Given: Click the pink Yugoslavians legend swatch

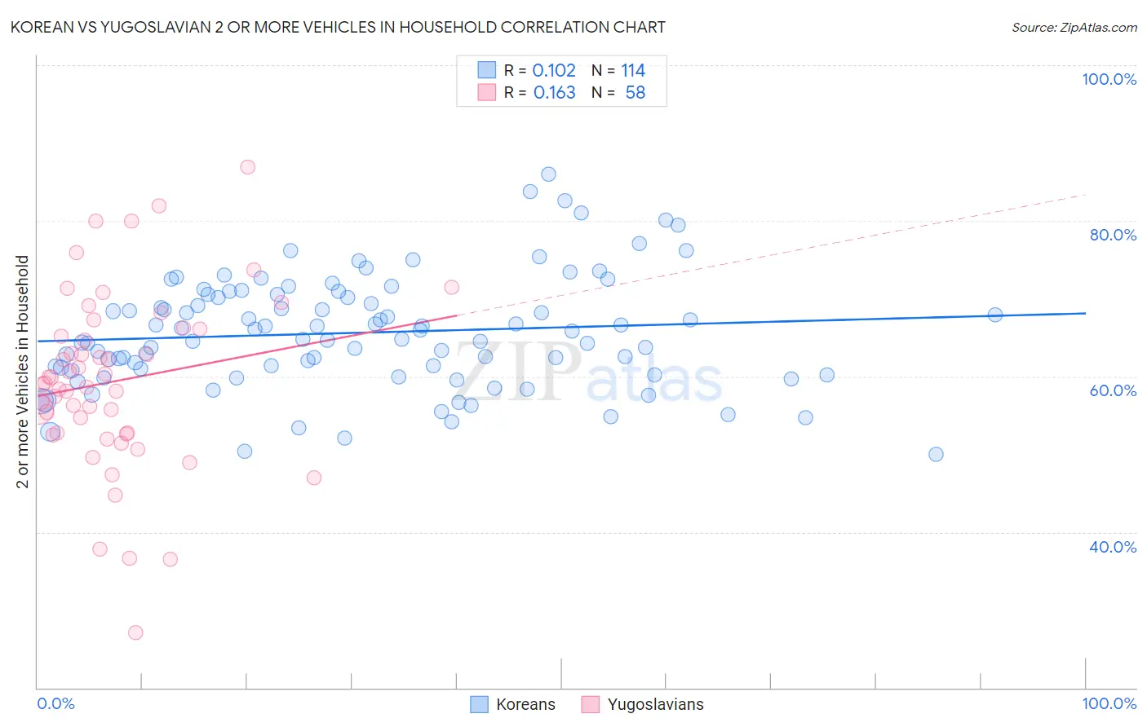Looking at the screenshot, I should (590, 704).
